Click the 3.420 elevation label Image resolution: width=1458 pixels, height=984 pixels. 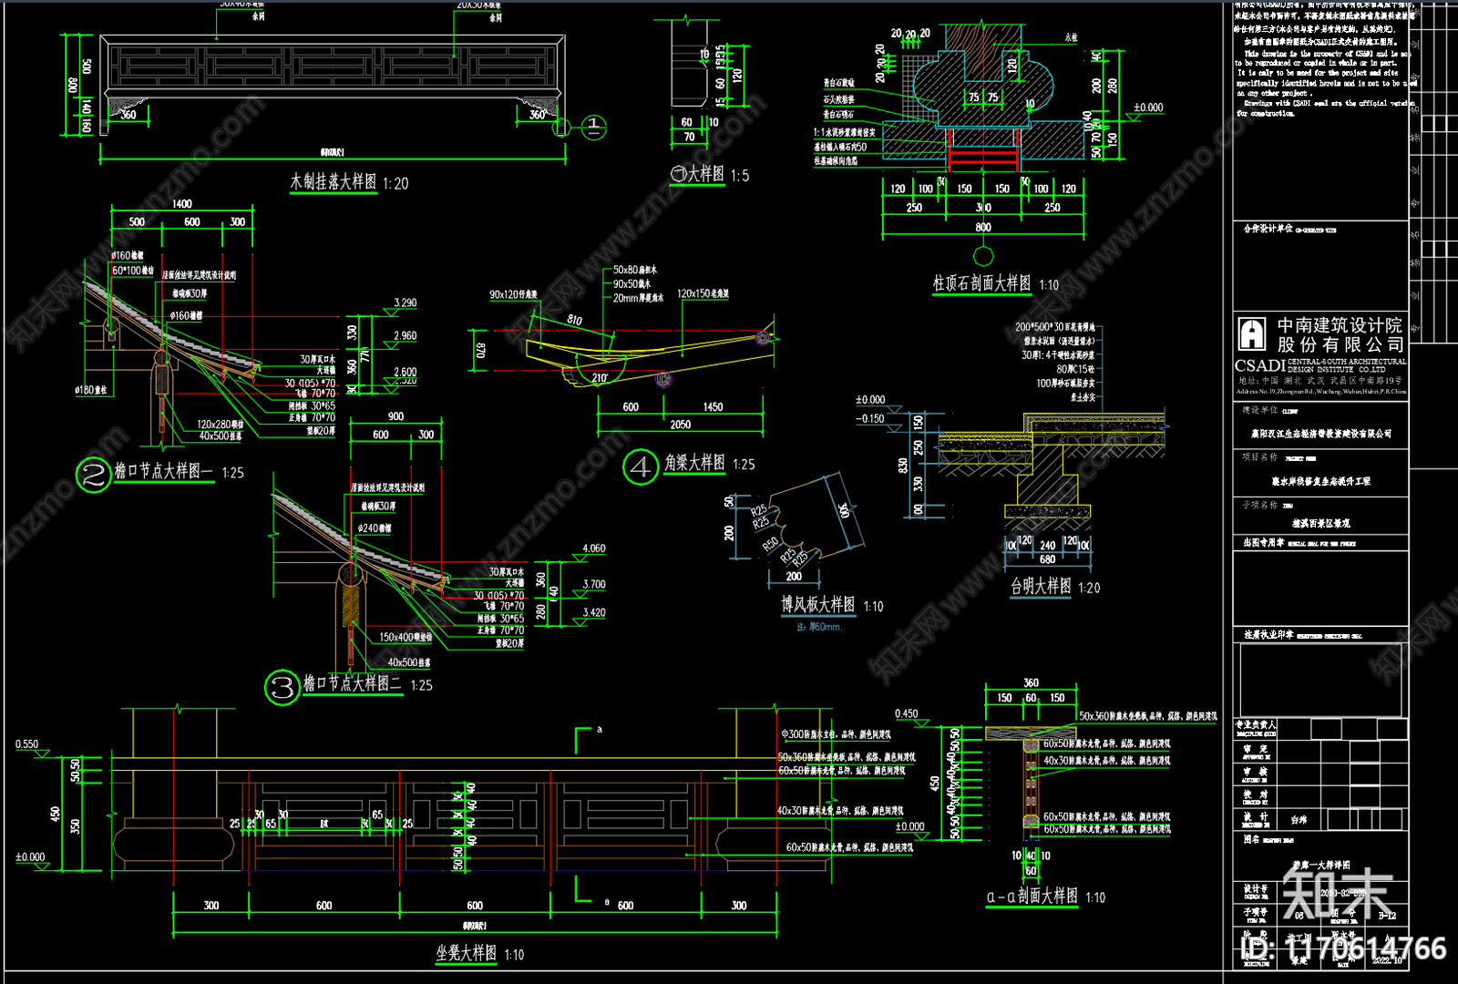(x=594, y=613)
